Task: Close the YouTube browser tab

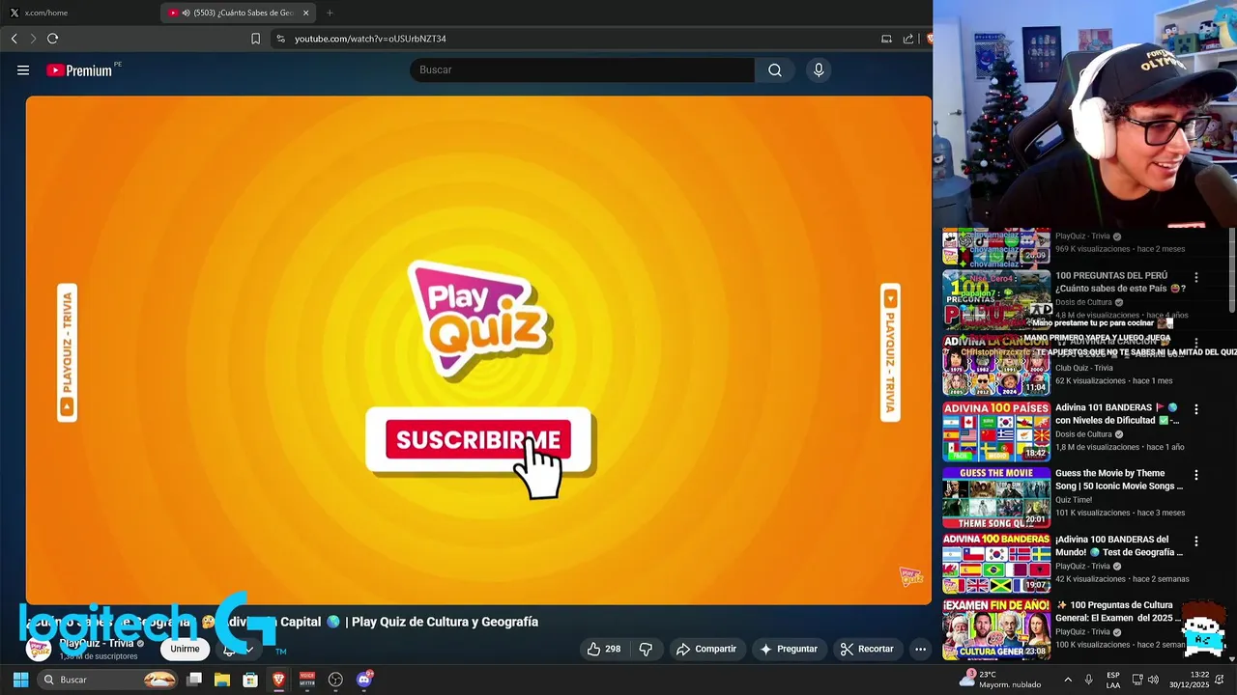Action: click(x=306, y=13)
